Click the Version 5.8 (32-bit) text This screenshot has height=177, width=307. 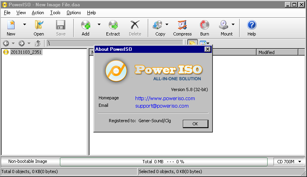point(189,89)
